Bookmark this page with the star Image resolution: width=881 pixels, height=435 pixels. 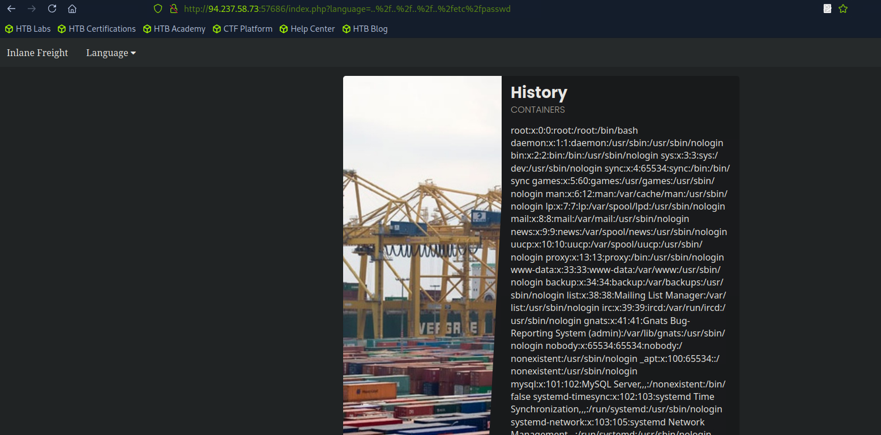pyautogui.click(x=843, y=8)
